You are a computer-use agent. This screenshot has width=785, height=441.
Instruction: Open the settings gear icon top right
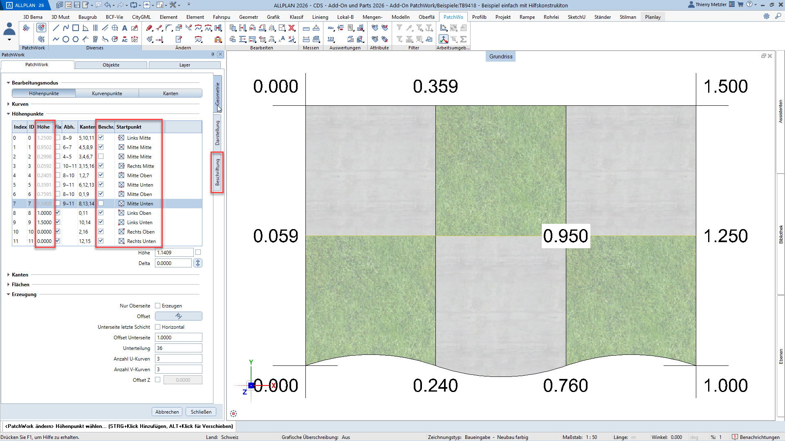(x=767, y=16)
